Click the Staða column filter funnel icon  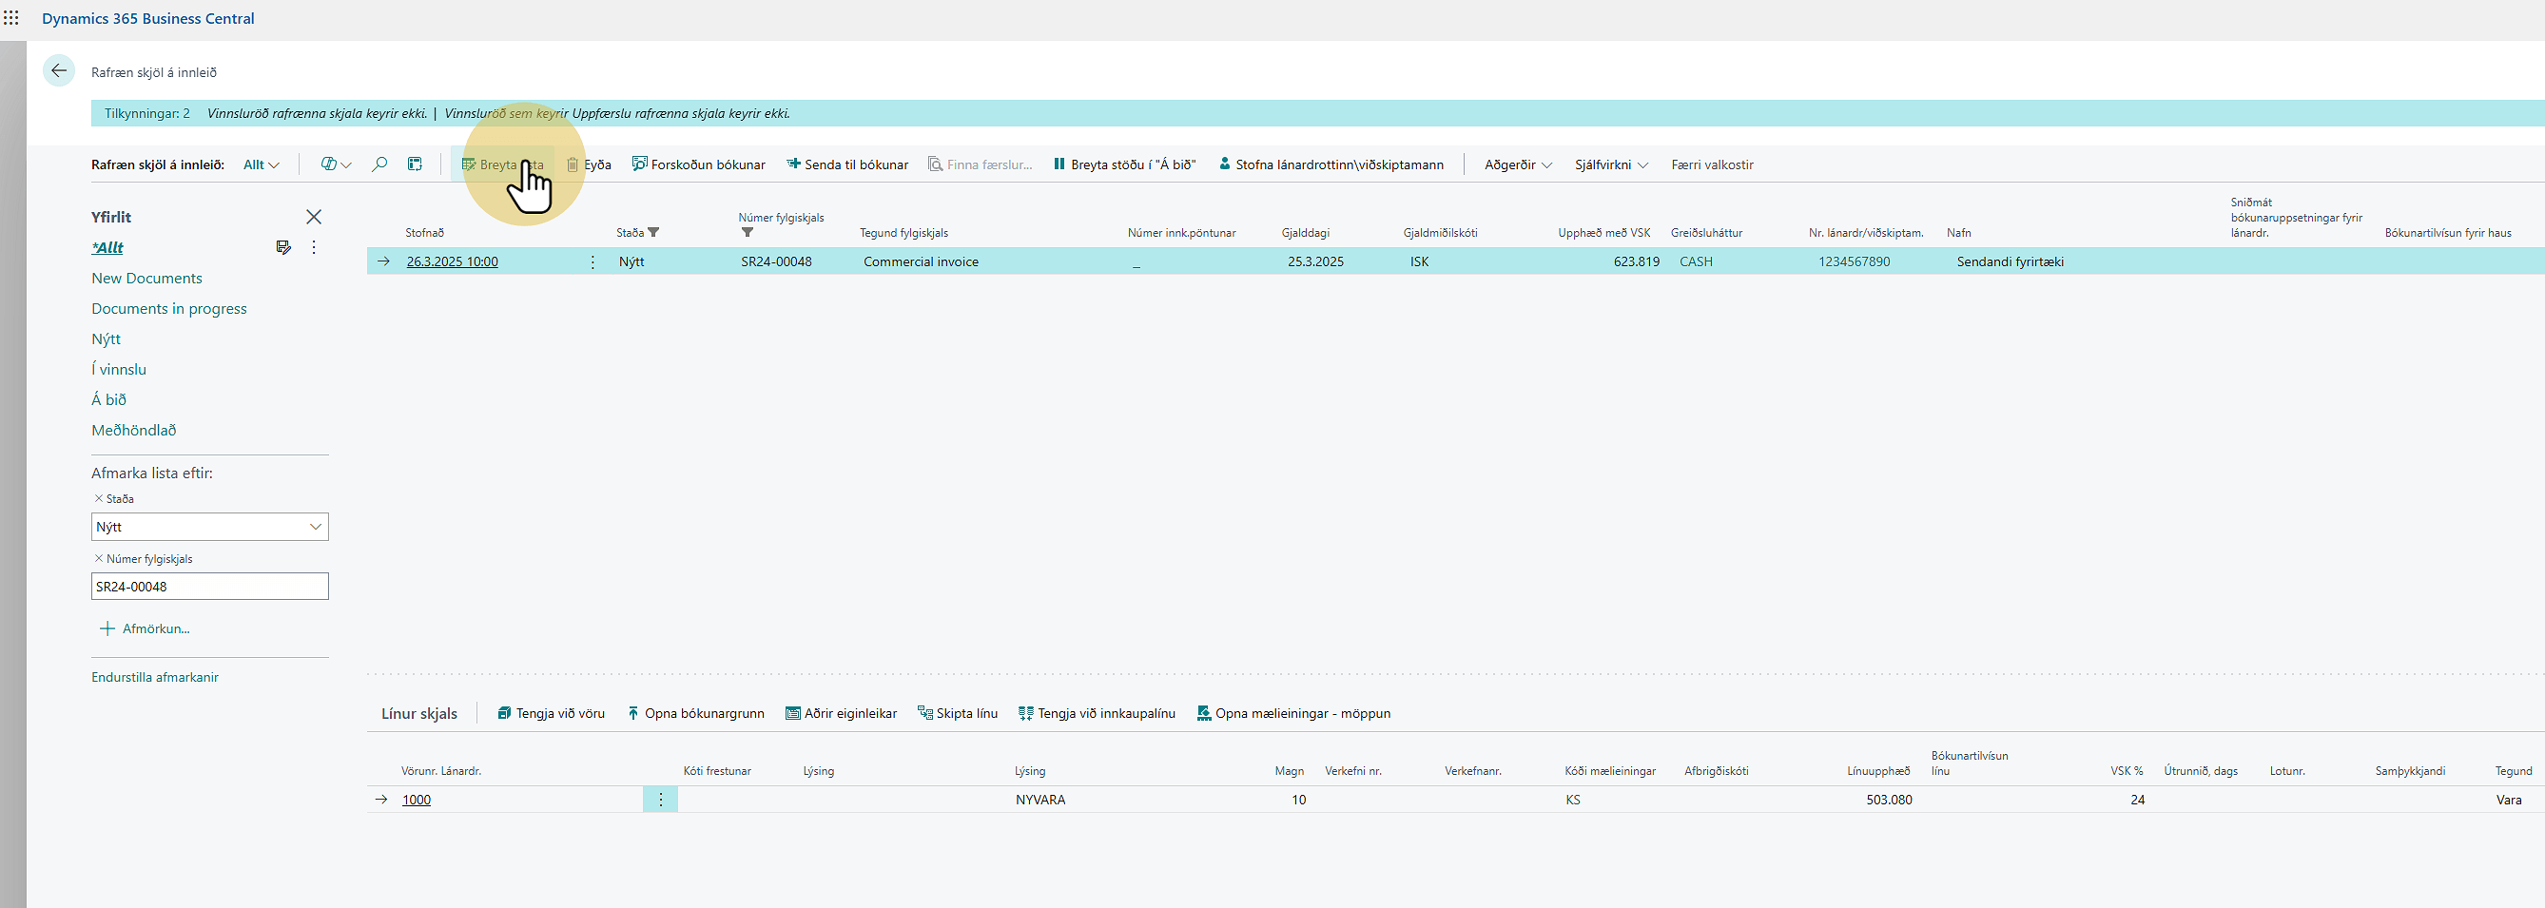(x=653, y=233)
